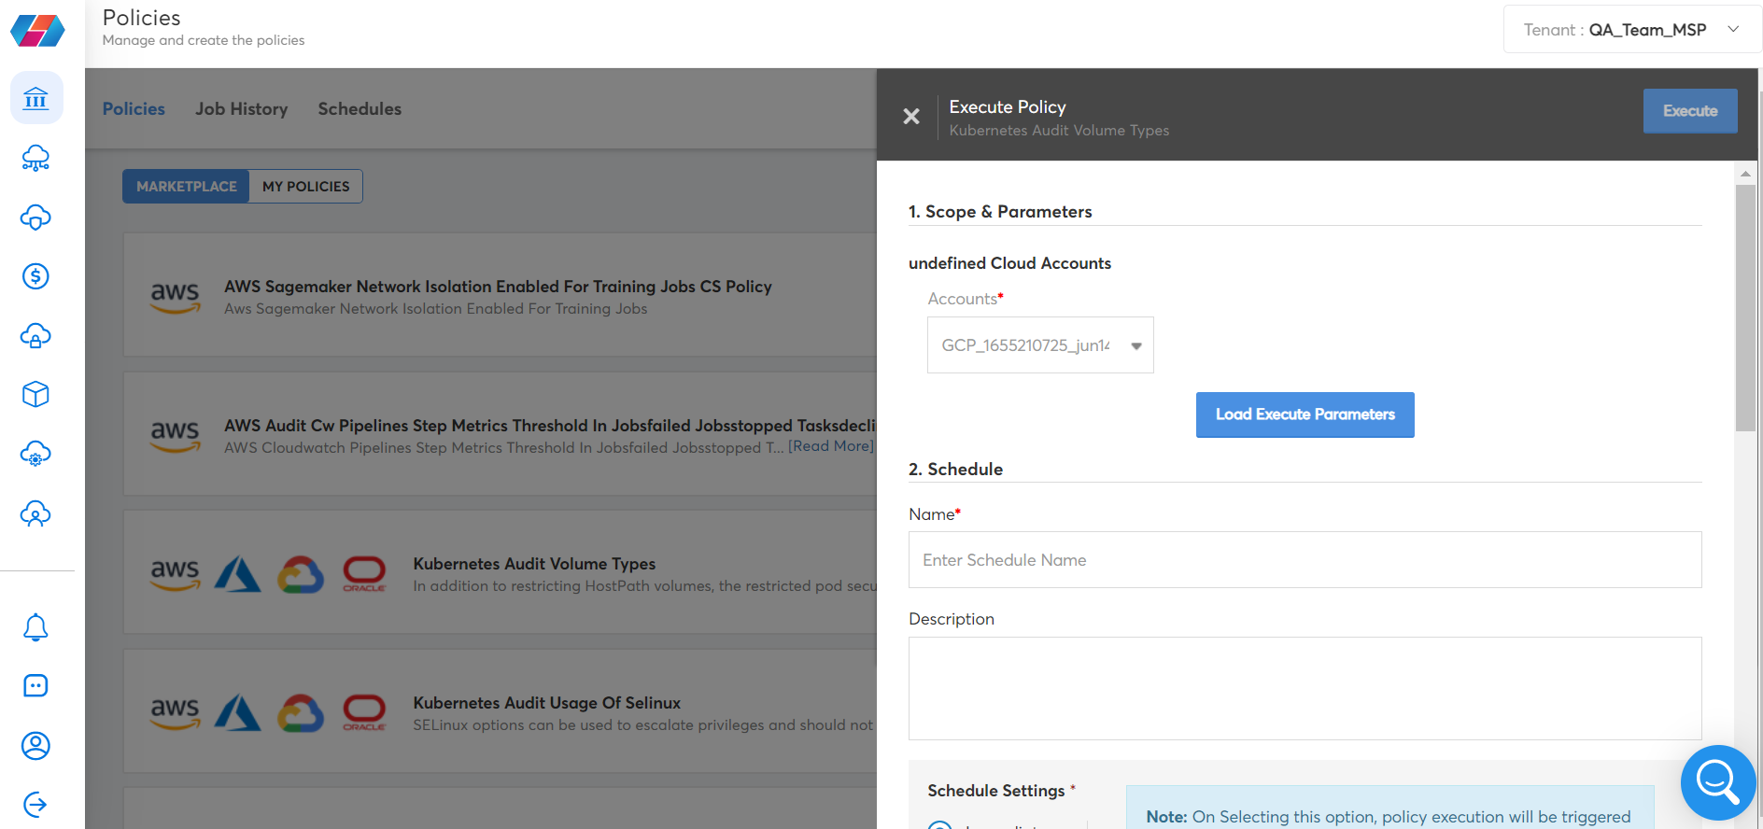Click the app logo in top-left corner

(x=37, y=30)
